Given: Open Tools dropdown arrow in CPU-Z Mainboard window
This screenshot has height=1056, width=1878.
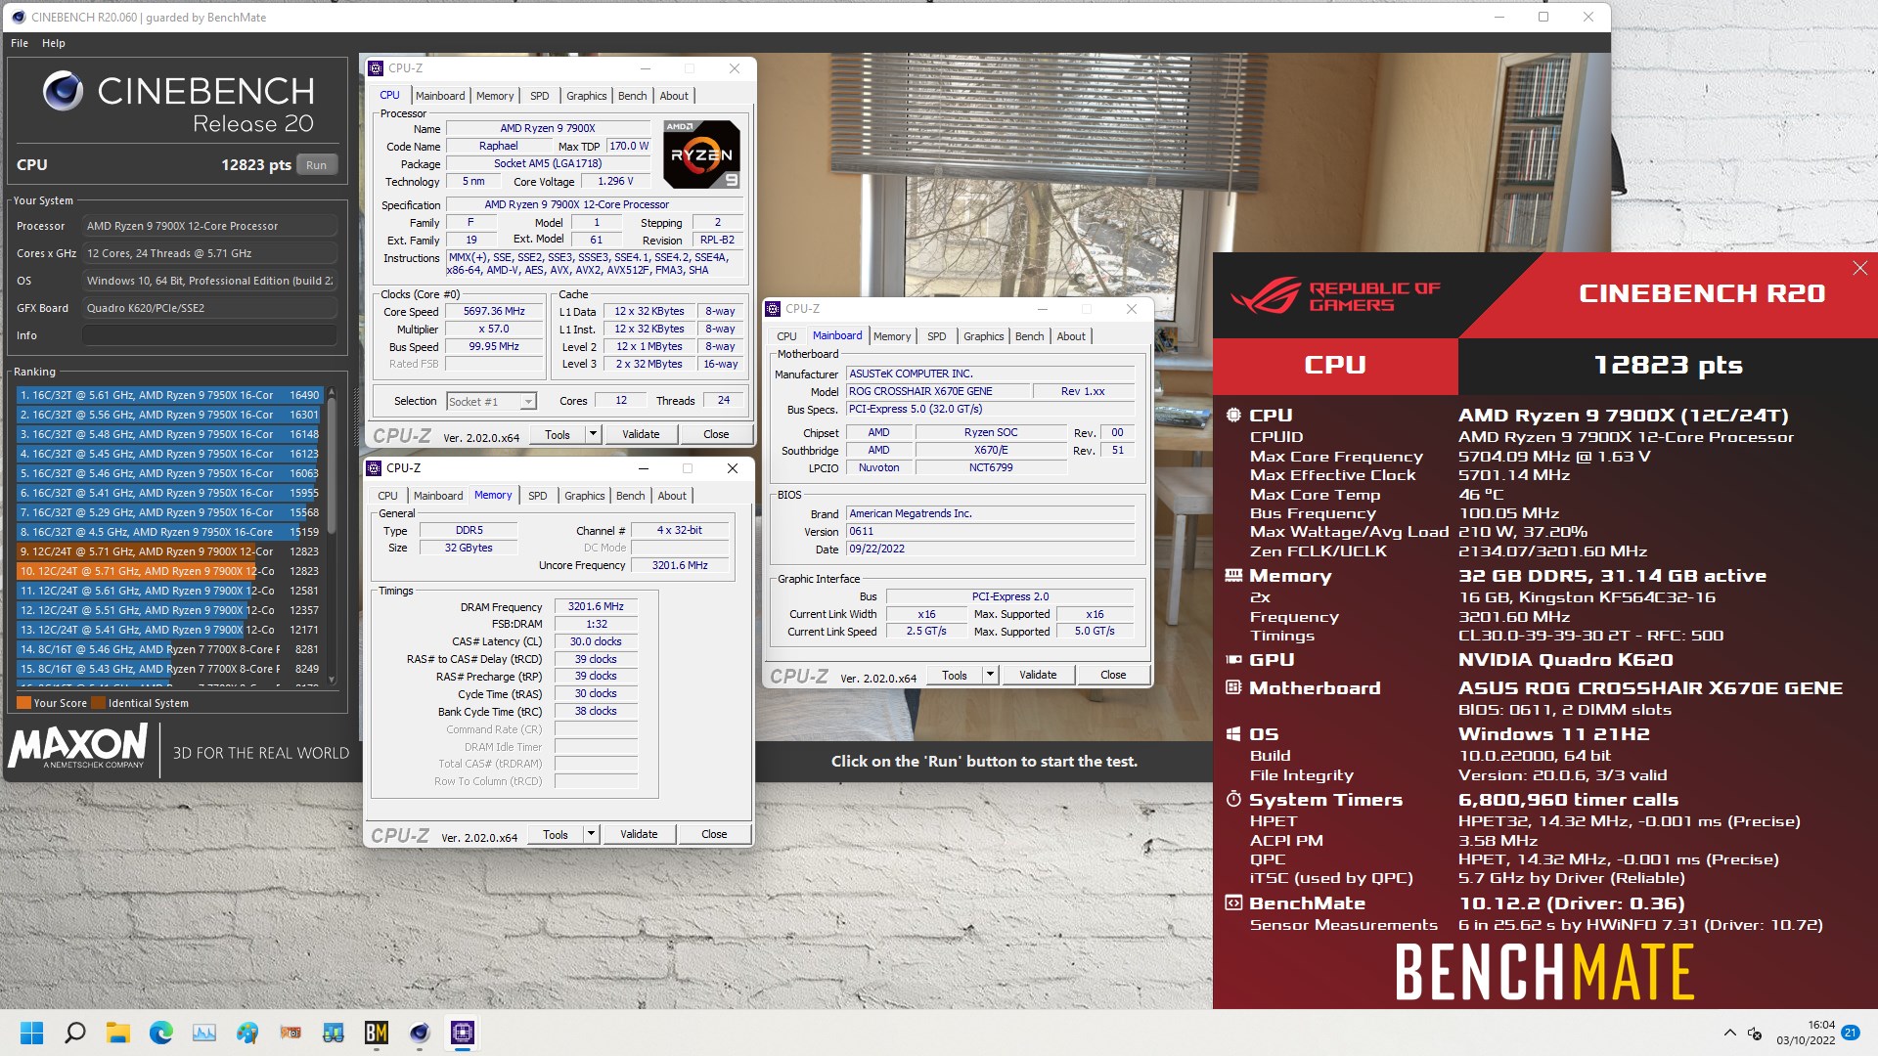Looking at the screenshot, I should pyautogui.click(x=990, y=674).
